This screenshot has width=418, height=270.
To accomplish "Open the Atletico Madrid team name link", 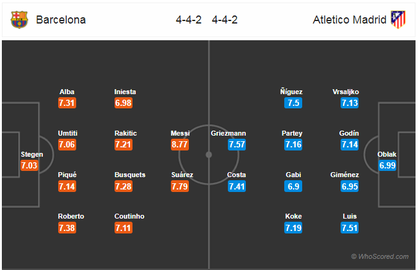I will pos(349,20).
